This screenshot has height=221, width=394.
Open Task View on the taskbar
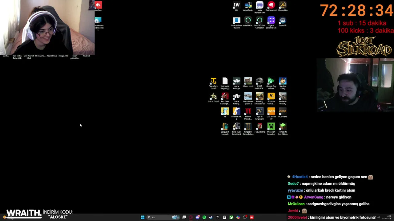point(184,217)
